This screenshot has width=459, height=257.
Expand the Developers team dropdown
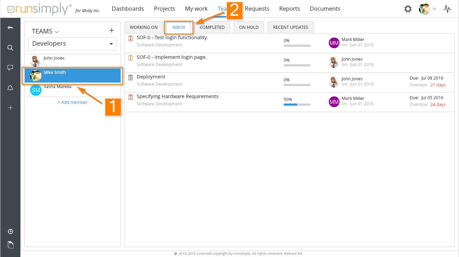pyautogui.click(x=110, y=44)
